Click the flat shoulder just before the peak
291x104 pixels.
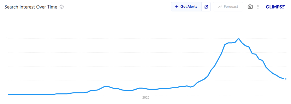230,43
